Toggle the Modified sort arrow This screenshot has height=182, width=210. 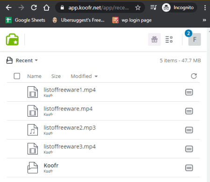[x=96, y=77]
